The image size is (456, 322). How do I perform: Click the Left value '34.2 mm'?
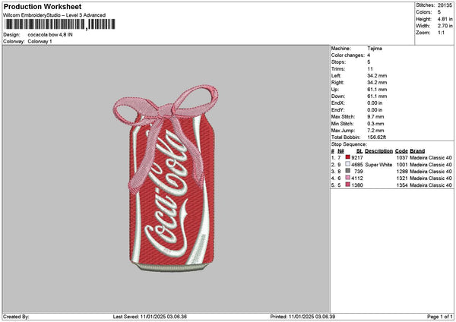tap(377, 76)
